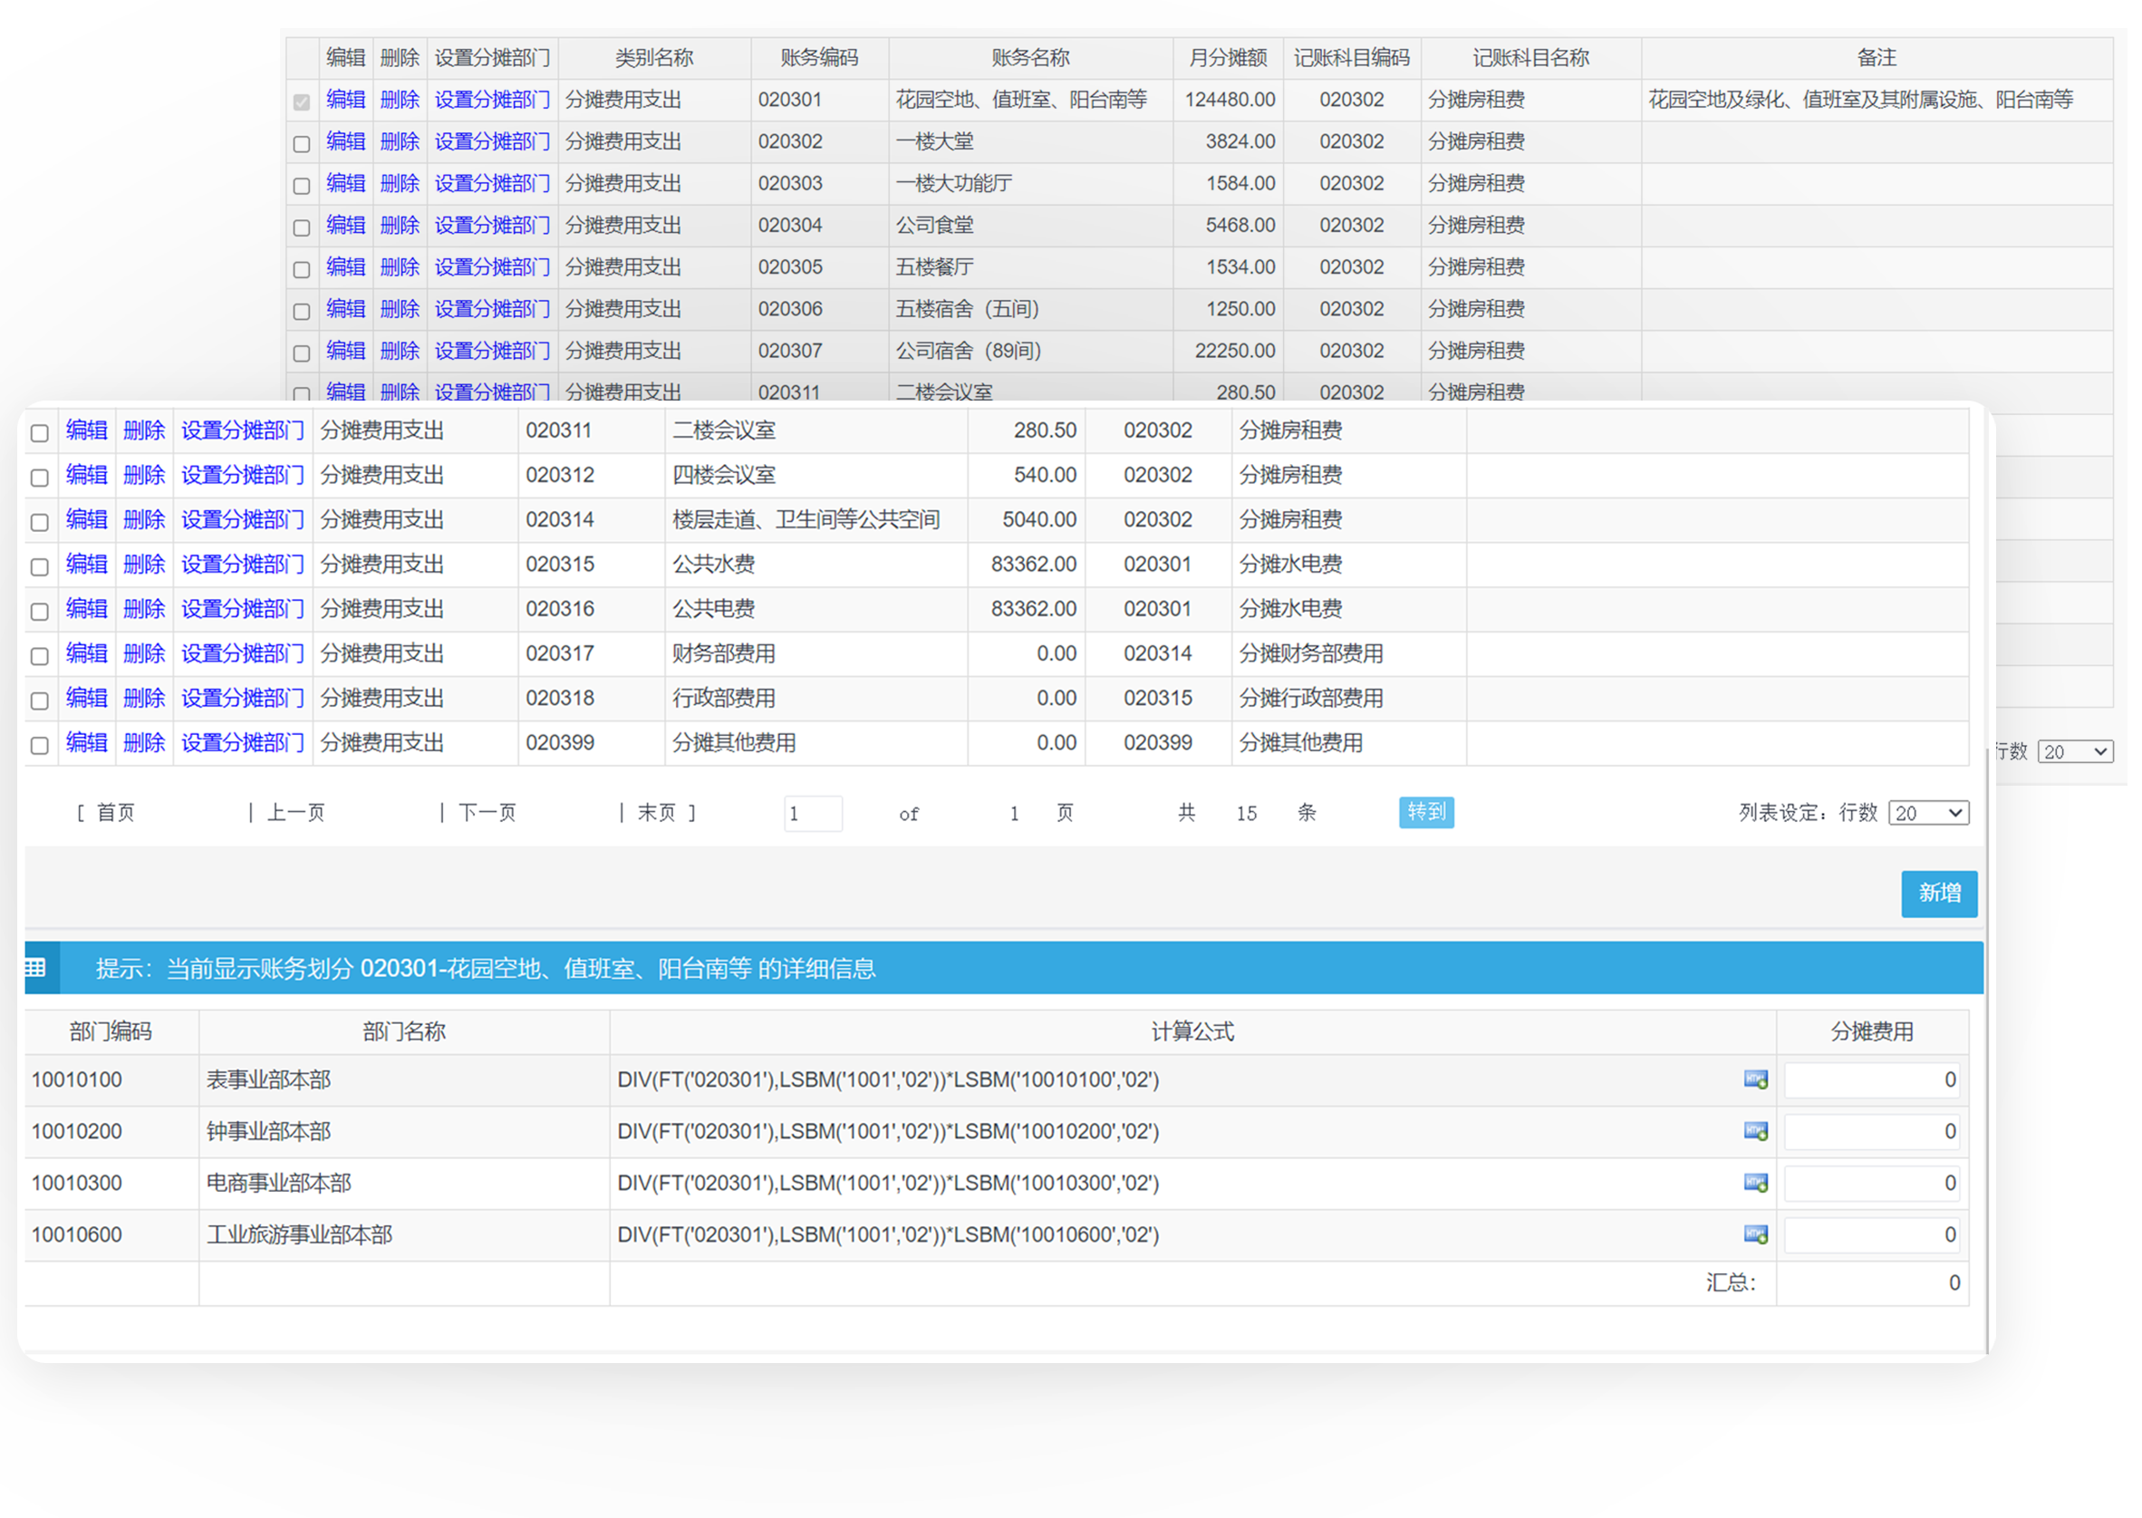
Task: Click the 新增 button
Action: (1938, 893)
